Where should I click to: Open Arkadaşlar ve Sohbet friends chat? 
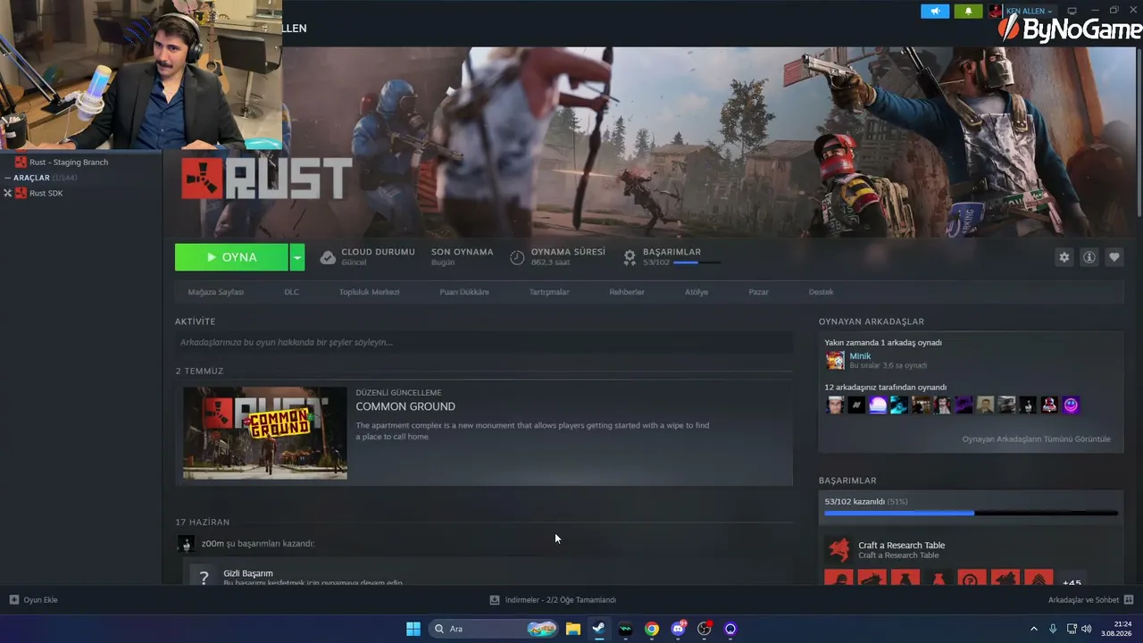1090,600
